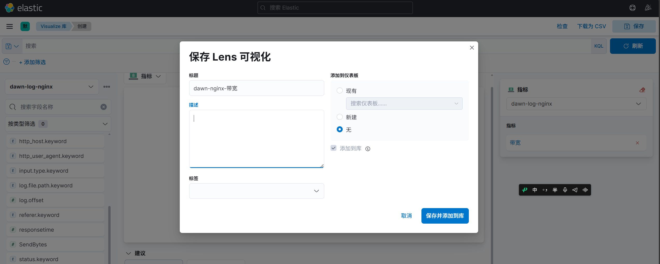Select the 现有 dashboard radio option
This screenshot has height=264, width=660.
(x=340, y=91)
